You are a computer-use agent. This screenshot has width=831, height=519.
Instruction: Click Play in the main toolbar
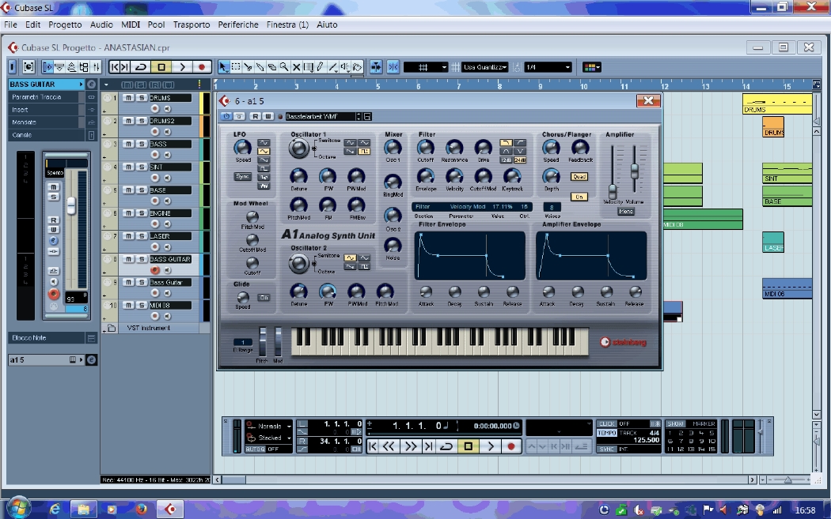click(182, 67)
